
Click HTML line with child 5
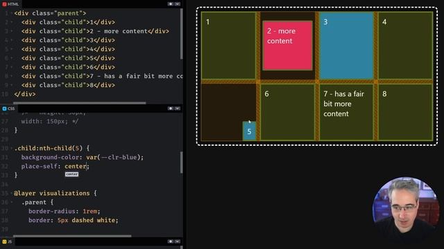[x=68, y=58]
